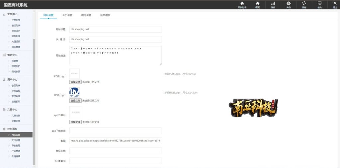Click the 控制面板 gear icon
Screen dimensions: 340x168
pos(4,129)
